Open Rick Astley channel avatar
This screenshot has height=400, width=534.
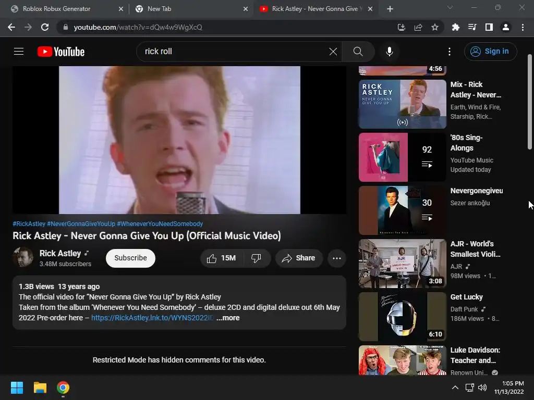point(23,257)
